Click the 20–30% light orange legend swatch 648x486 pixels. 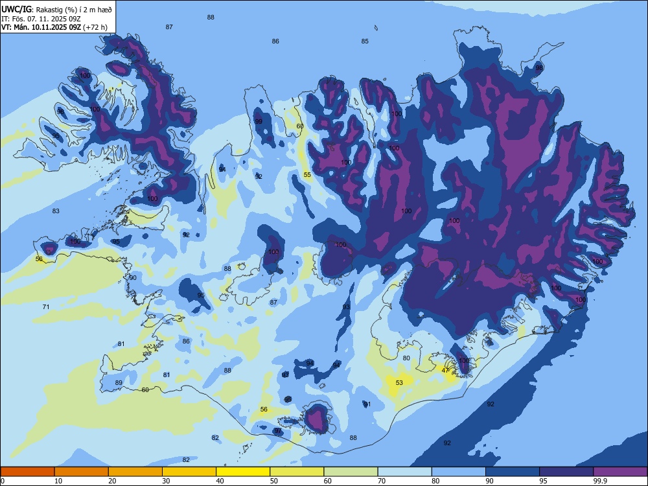tap(135, 472)
